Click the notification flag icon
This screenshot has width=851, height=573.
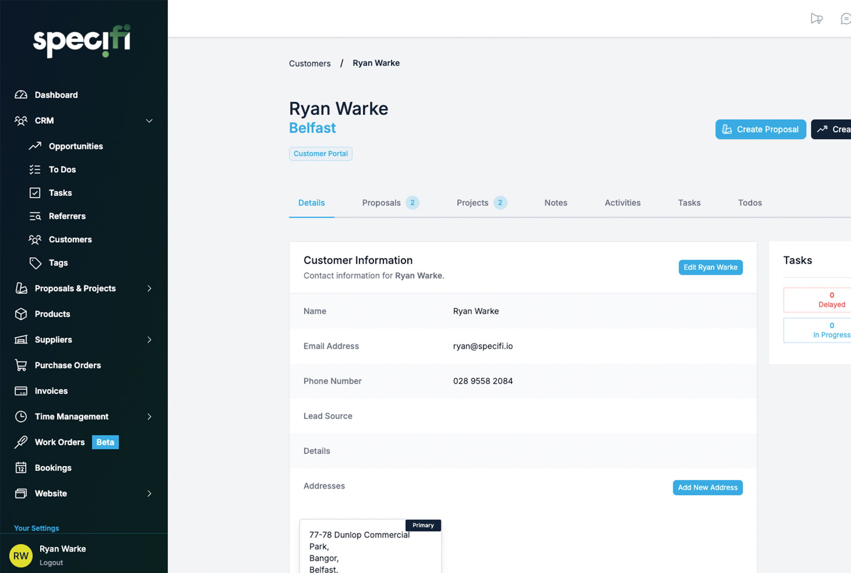tap(817, 18)
